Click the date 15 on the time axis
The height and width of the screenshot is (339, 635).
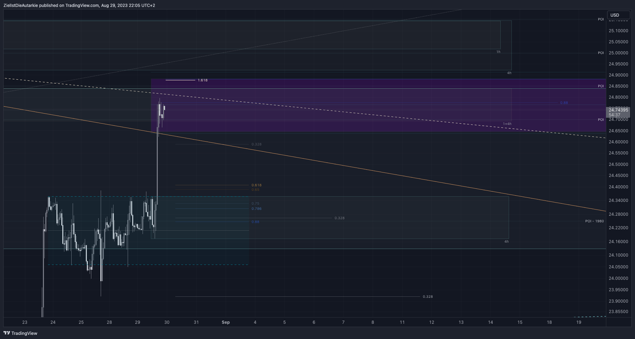click(520, 322)
